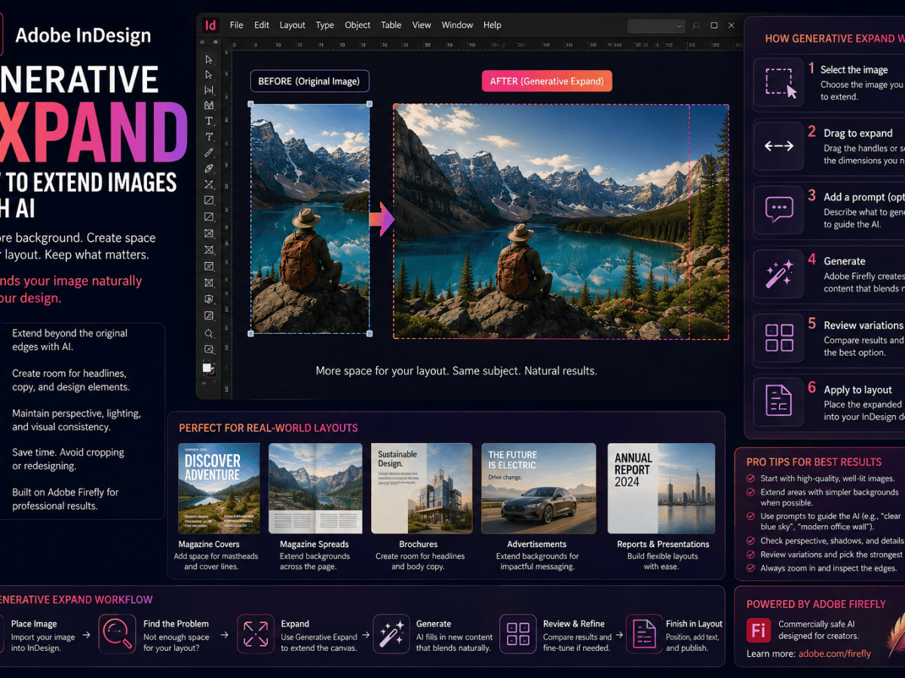Viewport: 905px width, 678px height.
Task: Activate the Zoom magnifier tool
Action: (209, 333)
